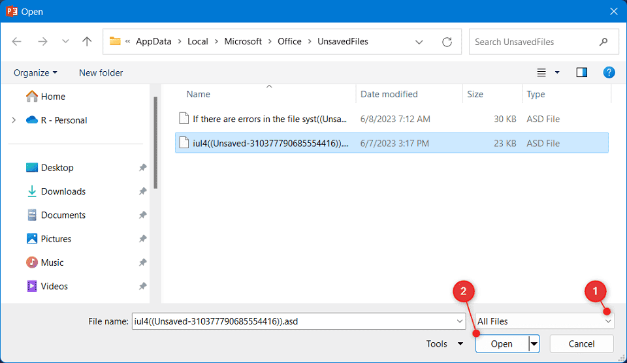
Task: Click Office in the address path
Action: click(x=289, y=42)
